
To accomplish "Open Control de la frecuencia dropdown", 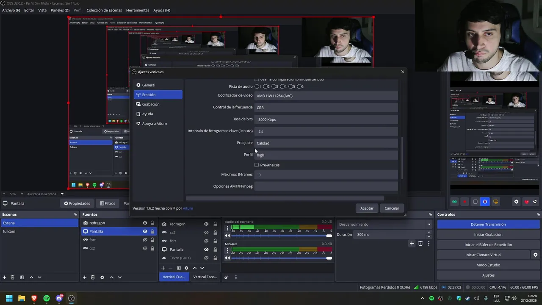I will [x=326, y=108].
